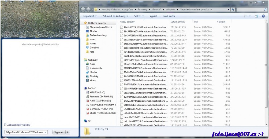Open the Uspořádat dropdown menu
This screenshot has height=139, width=269.
(89, 16)
